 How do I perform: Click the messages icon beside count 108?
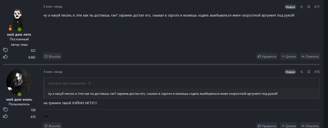[x=5, y=110]
